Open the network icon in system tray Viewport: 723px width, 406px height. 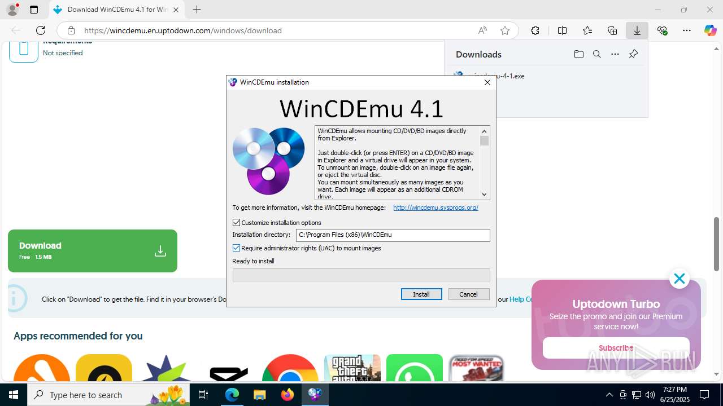(x=637, y=395)
